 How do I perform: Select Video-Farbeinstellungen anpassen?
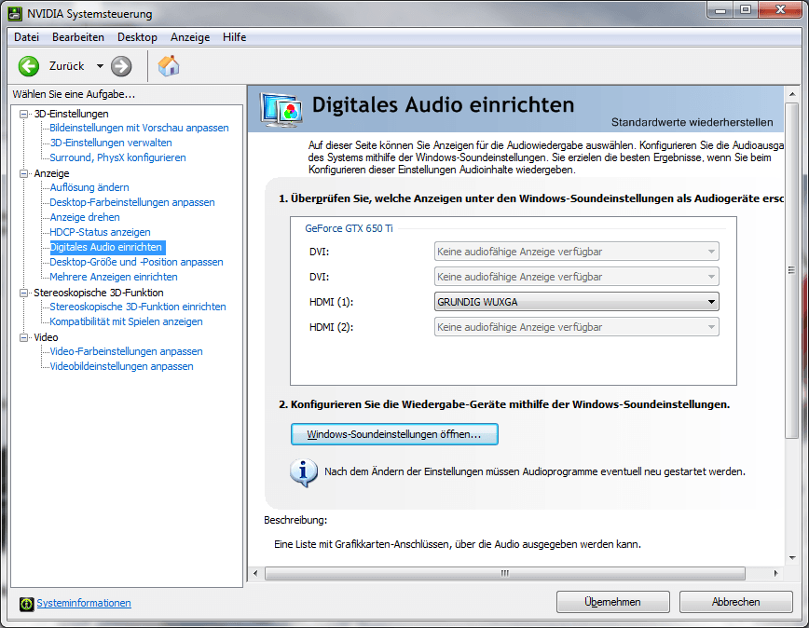click(126, 352)
